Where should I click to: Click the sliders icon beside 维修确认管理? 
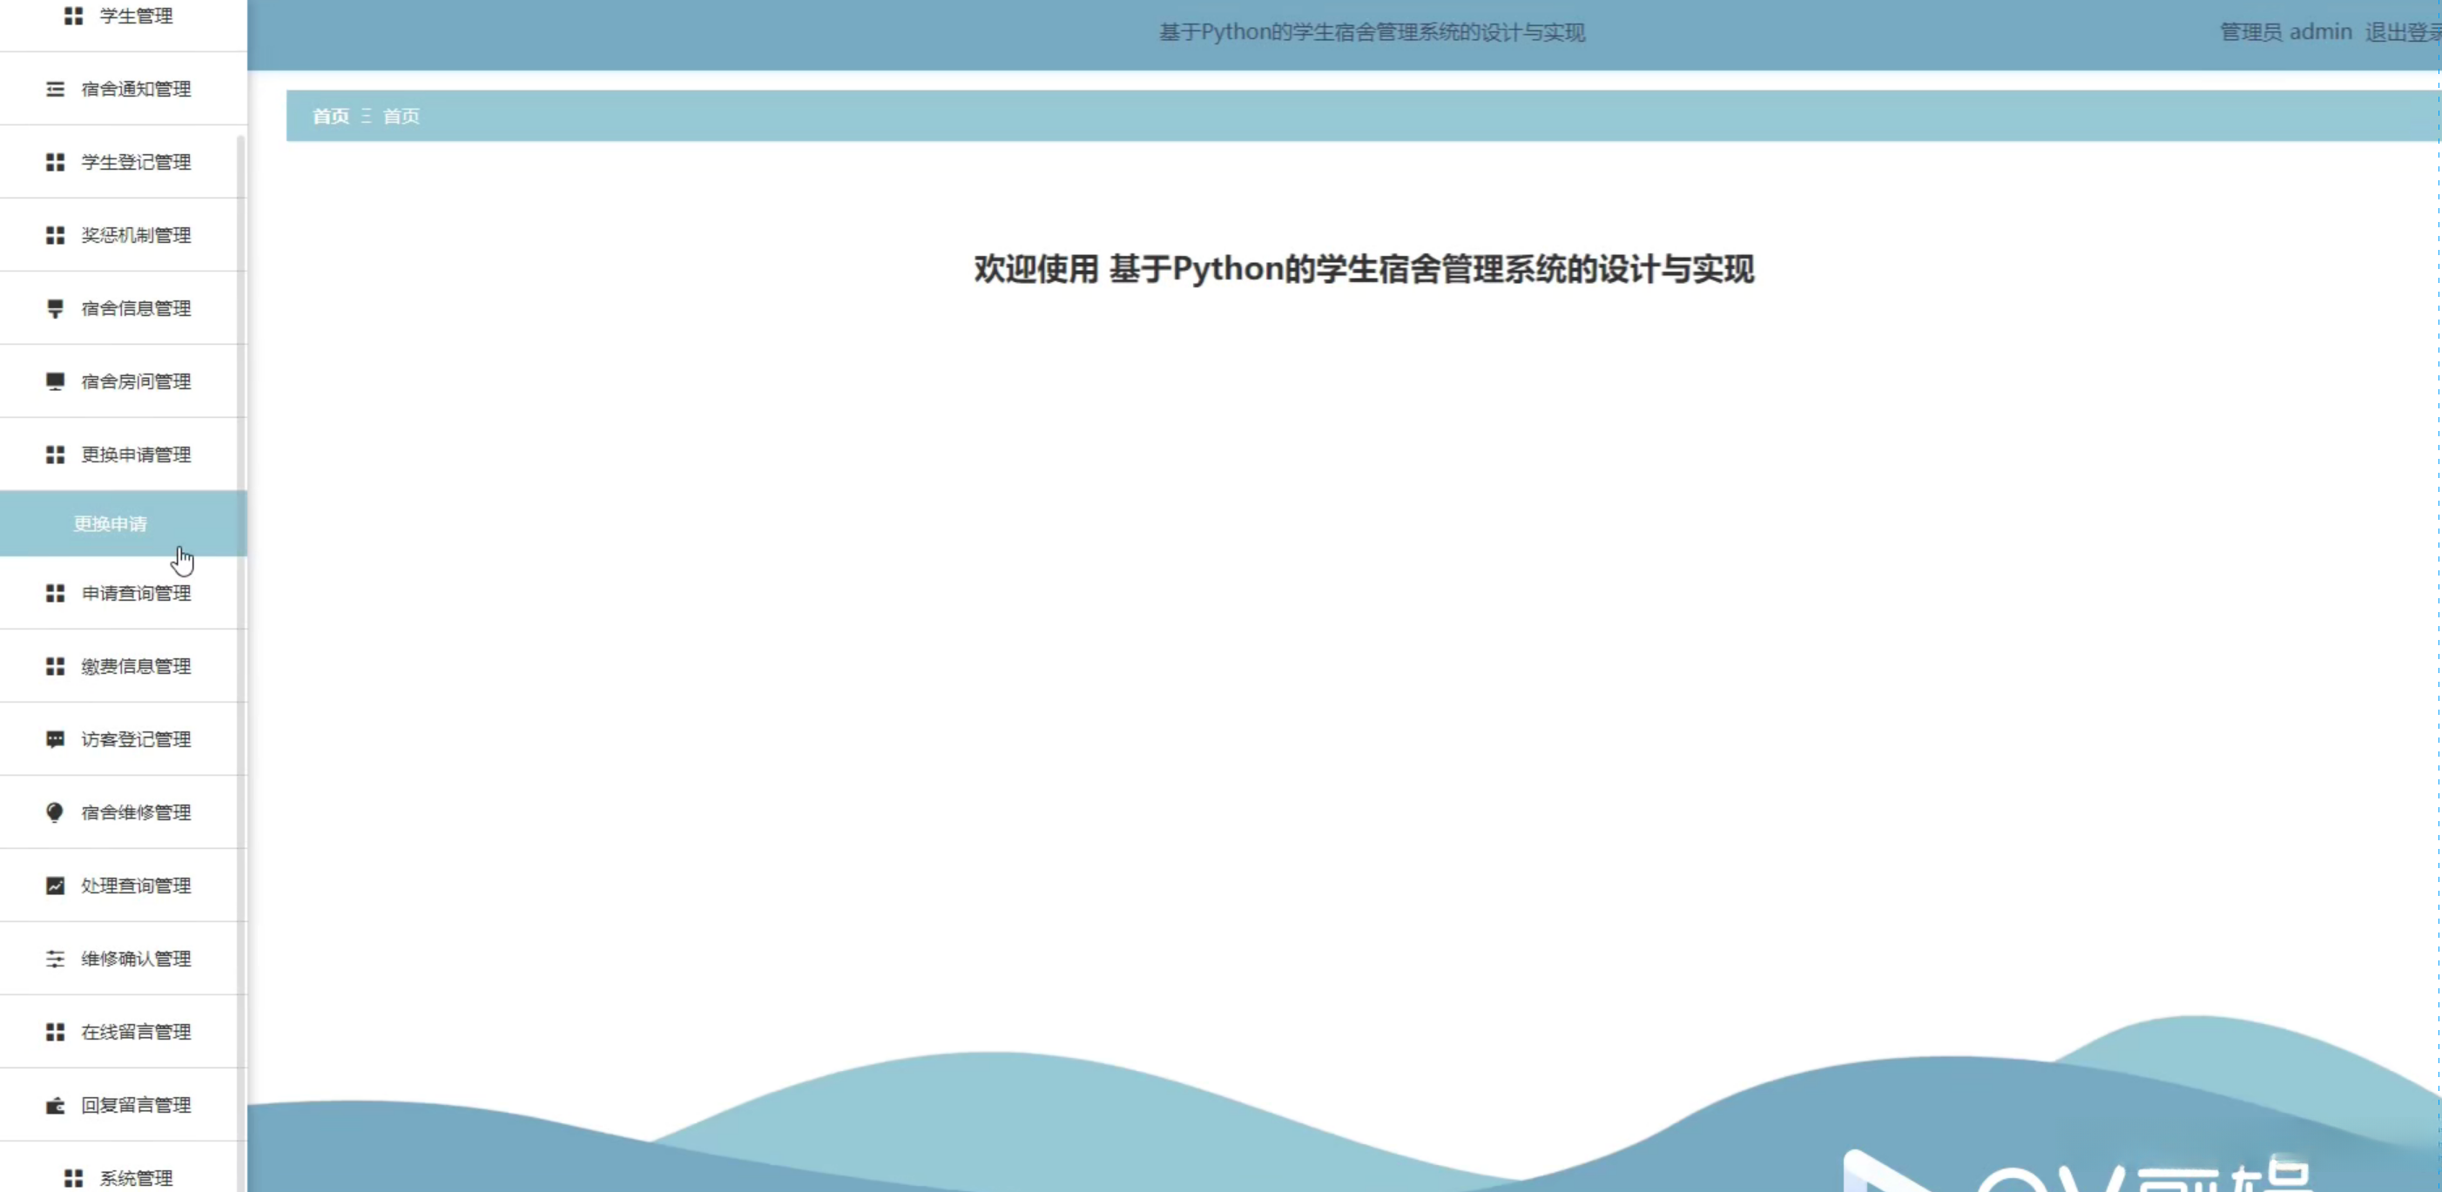click(x=55, y=959)
